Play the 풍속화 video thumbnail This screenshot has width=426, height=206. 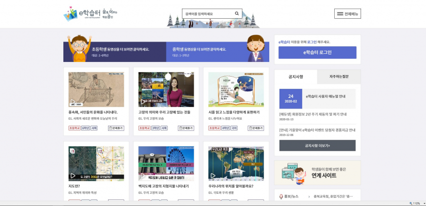tap(96, 89)
